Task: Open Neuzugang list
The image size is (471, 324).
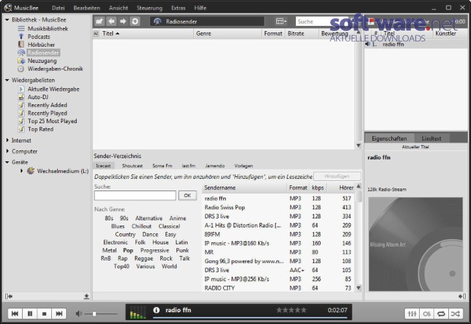Action: click(42, 61)
